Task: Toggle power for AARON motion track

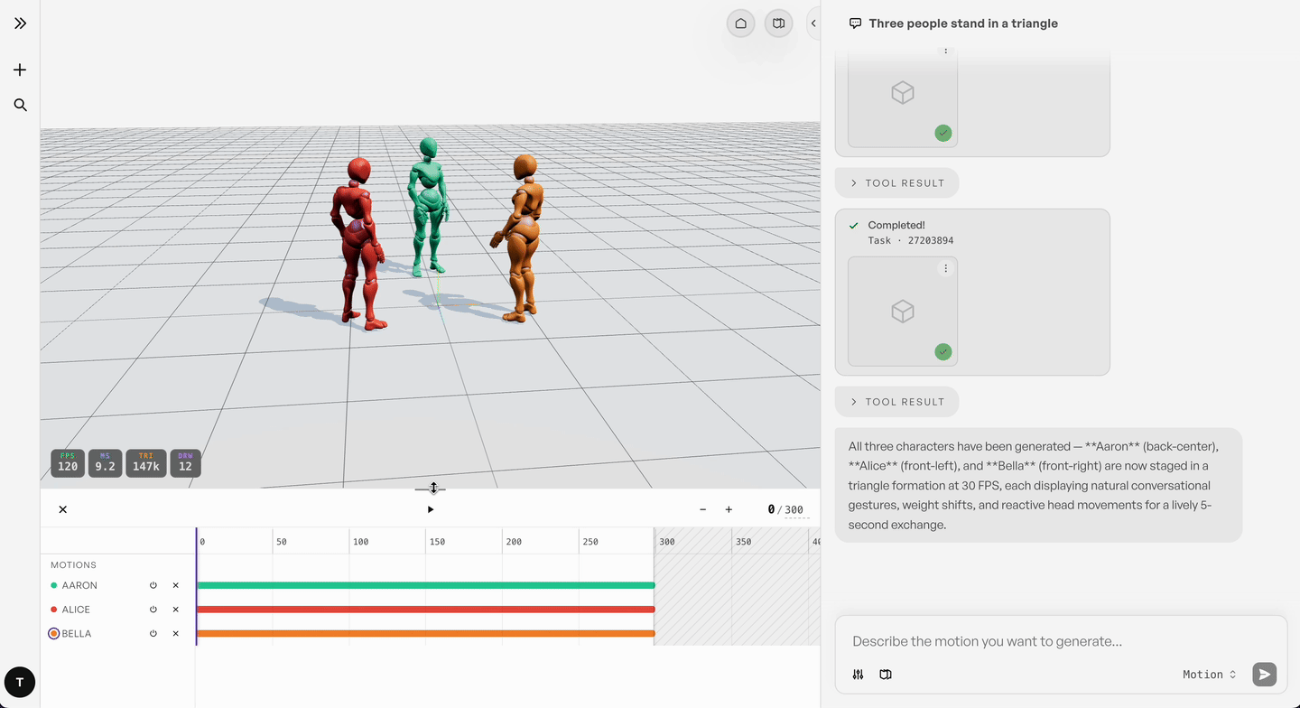Action: (x=153, y=585)
